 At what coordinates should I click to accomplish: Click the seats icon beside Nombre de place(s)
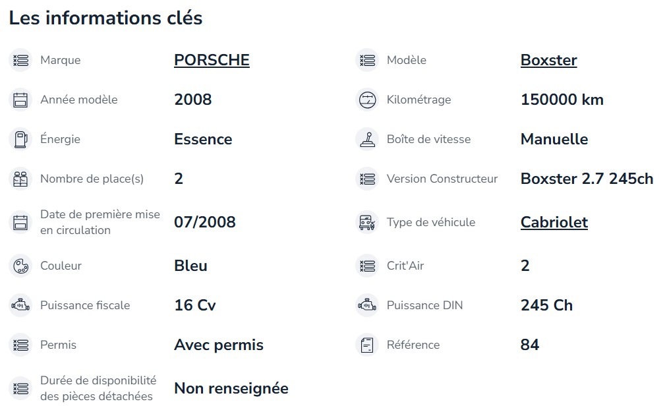pyautogui.click(x=20, y=179)
